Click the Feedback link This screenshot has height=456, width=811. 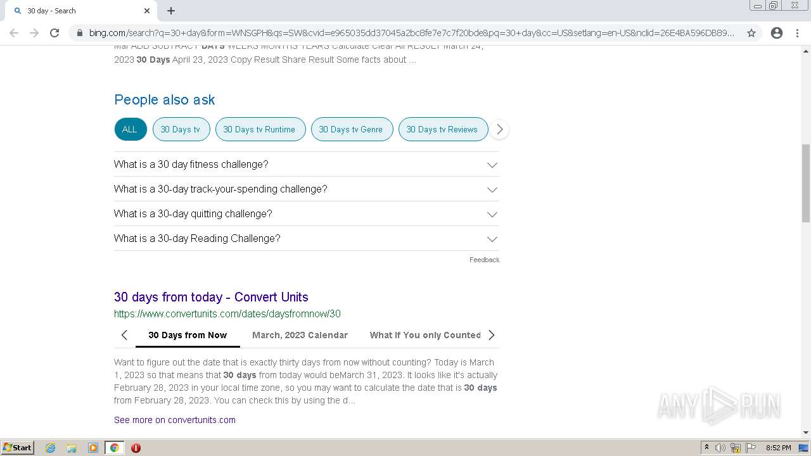point(484,260)
